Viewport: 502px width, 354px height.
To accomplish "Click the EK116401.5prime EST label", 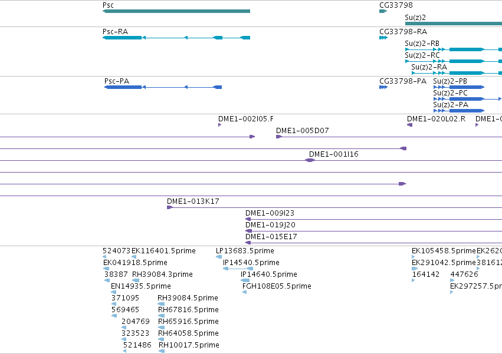I will [163, 251].
